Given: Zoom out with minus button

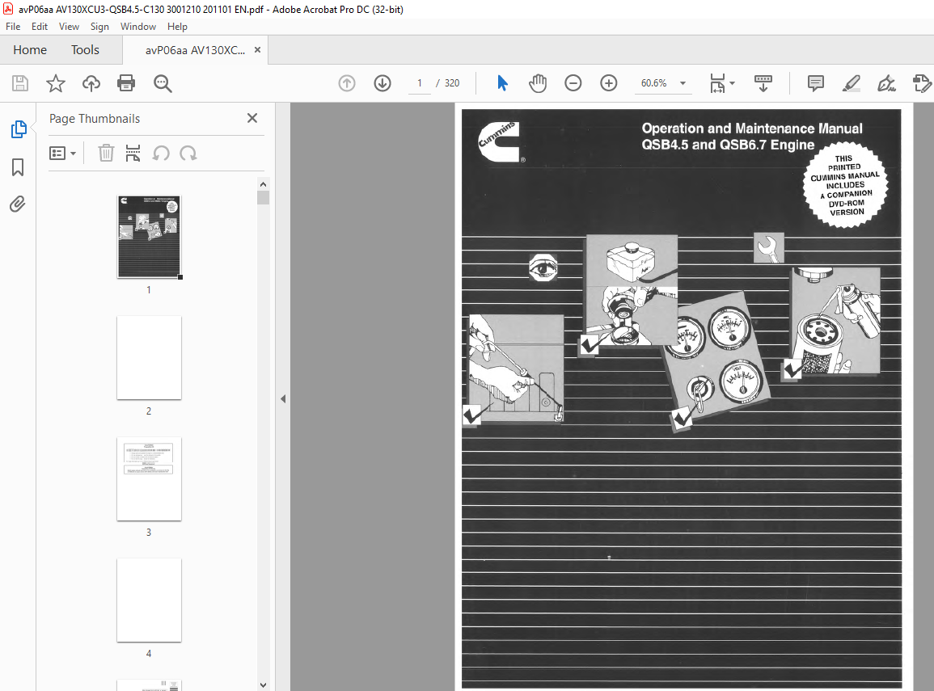Looking at the screenshot, I should [x=573, y=83].
